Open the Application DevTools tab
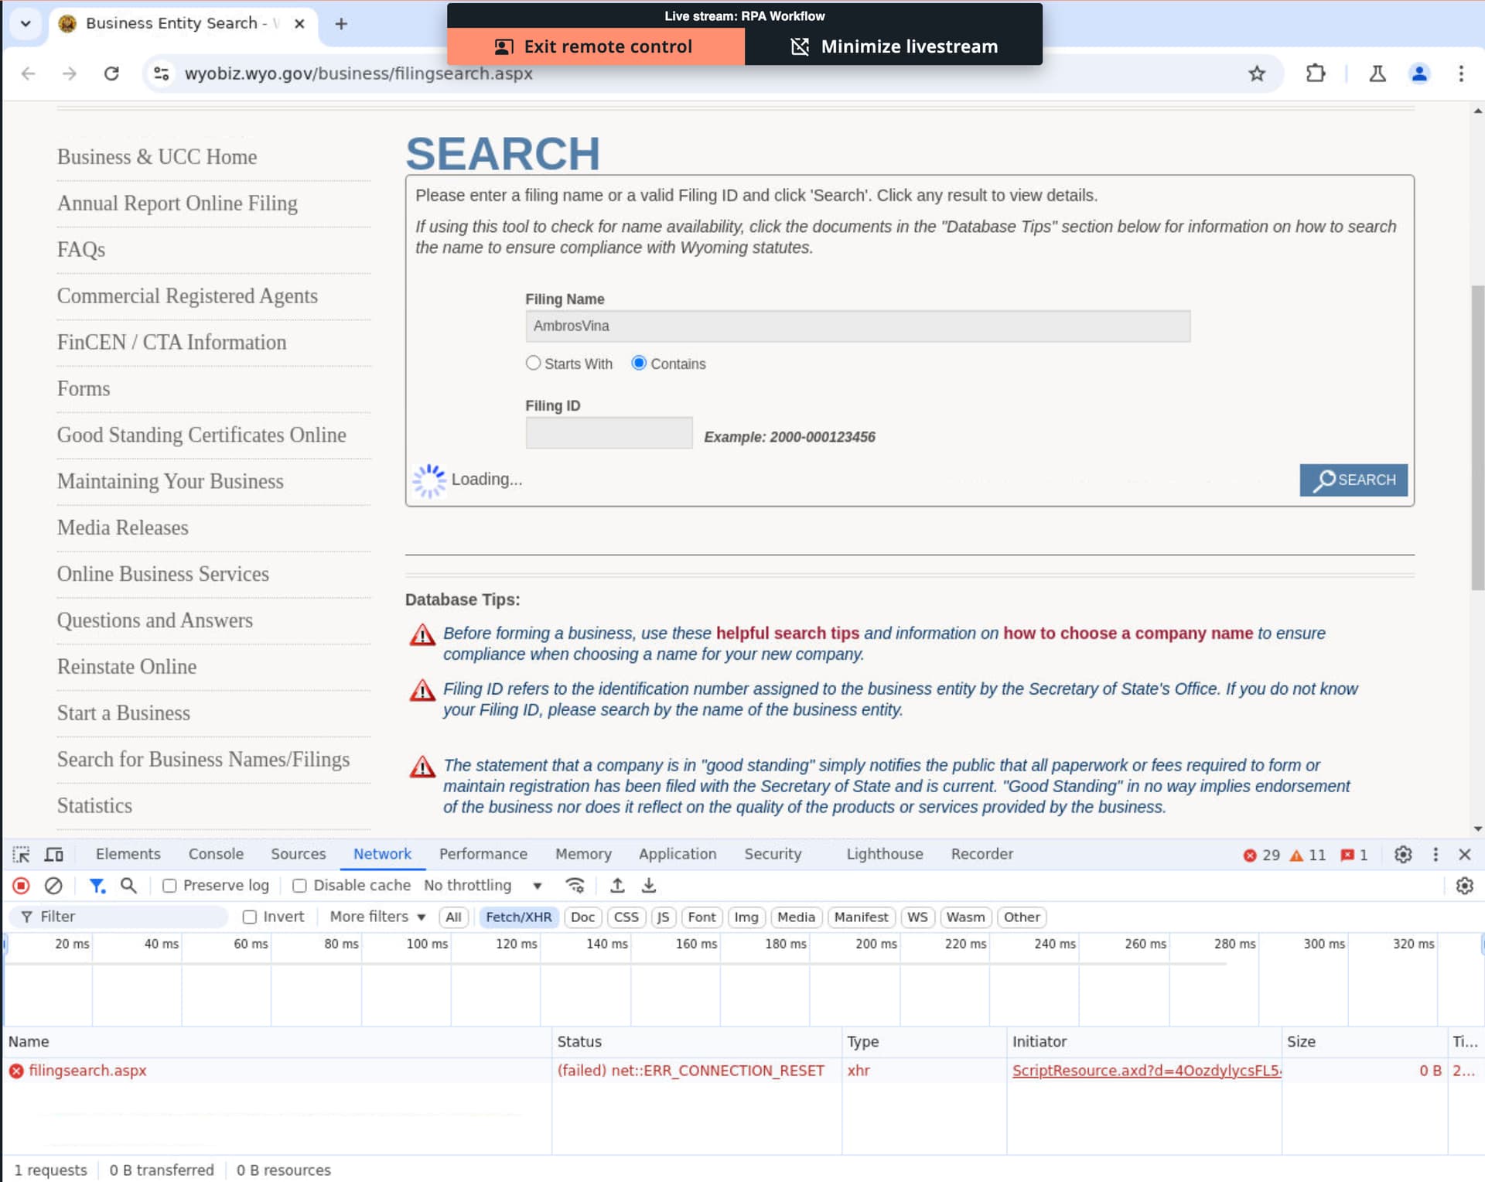This screenshot has width=1485, height=1182. tap(677, 854)
